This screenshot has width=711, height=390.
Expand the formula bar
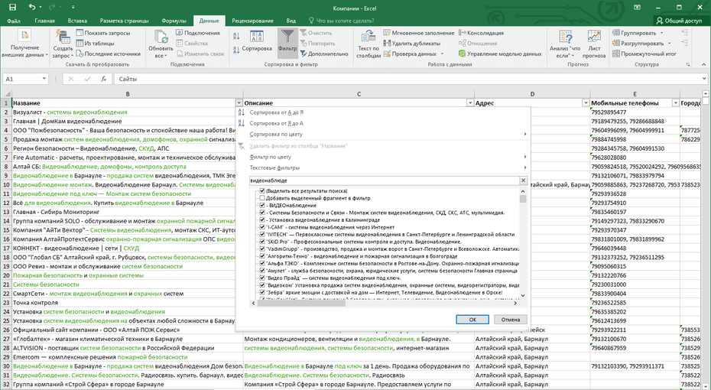click(704, 79)
